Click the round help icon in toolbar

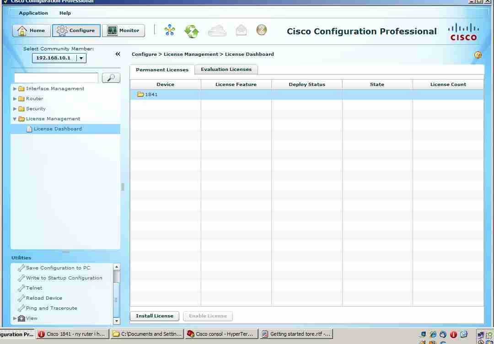pos(262,30)
